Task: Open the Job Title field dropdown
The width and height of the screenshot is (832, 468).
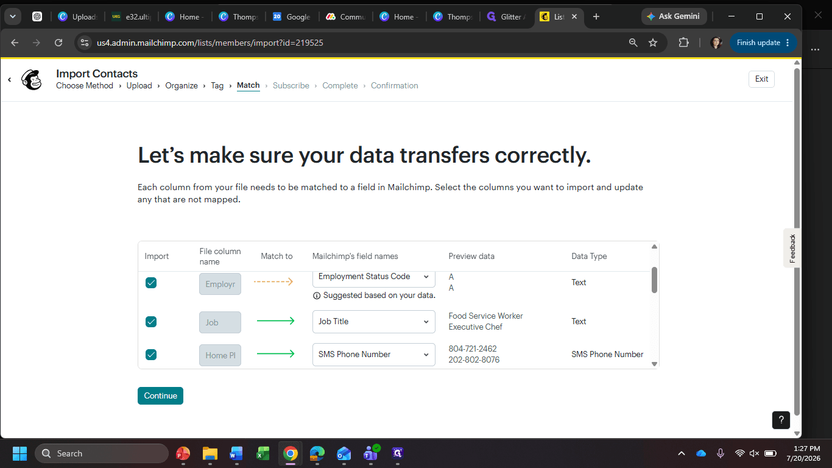Action: point(374,322)
